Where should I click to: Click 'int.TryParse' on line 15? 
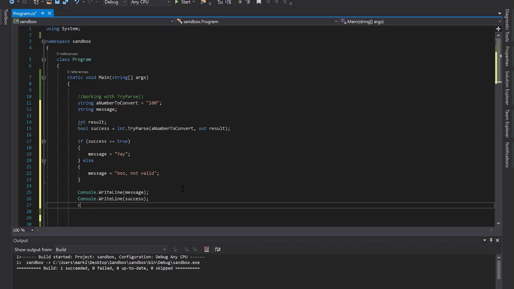[x=133, y=128]
